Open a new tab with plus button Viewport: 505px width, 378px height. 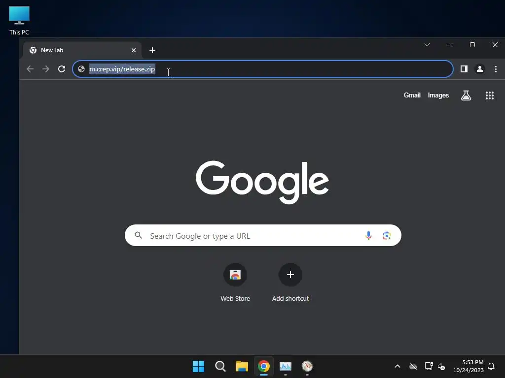(152, 50)
